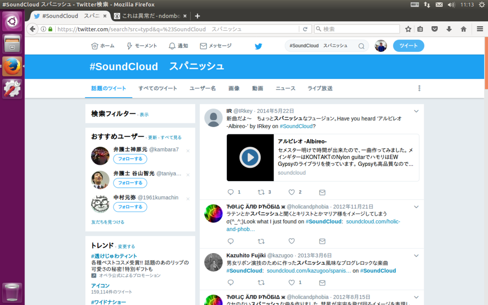Open the bookmarks list icon
Image resolution: width=488 pixels, height=305 pixels.
tap(420, 29)
